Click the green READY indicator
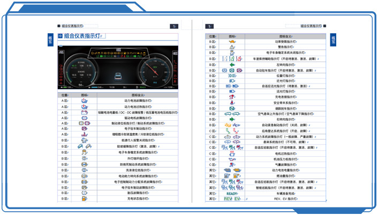This screenshot has width=378, height=215. click(232, 194)
